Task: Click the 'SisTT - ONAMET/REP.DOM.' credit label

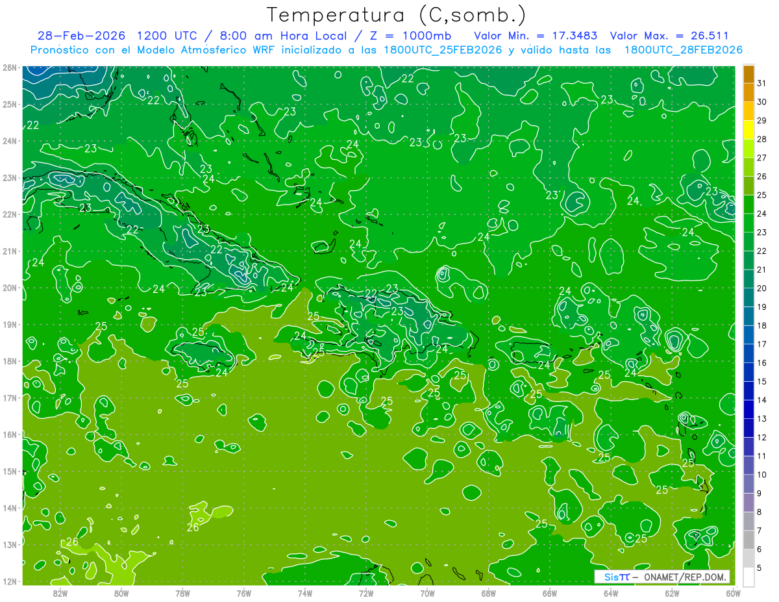Action: 662,577
